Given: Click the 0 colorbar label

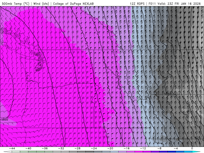Looking at the screenshot, I should click(x=192, y=148).
